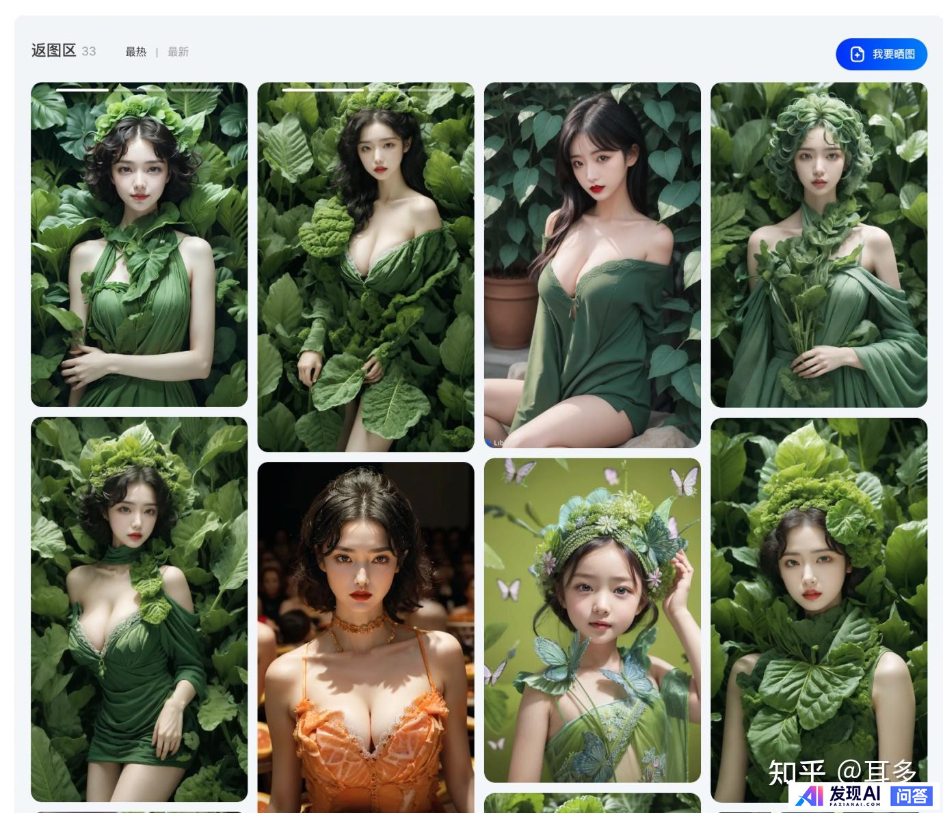Jump to third slide indicator on first image

coord(196,89)
